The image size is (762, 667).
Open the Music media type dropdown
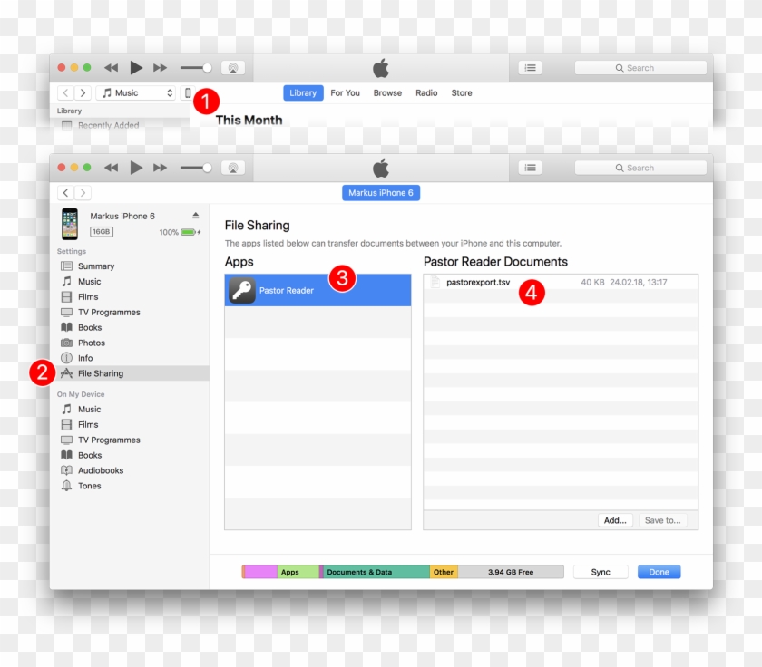point(136,92)
